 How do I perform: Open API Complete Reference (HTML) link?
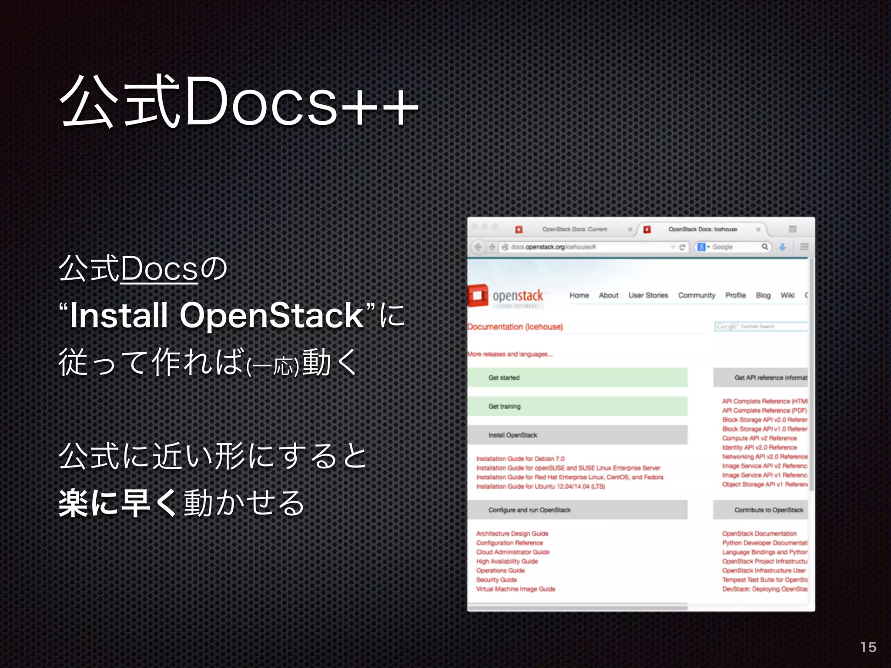(x=765, y=401)
